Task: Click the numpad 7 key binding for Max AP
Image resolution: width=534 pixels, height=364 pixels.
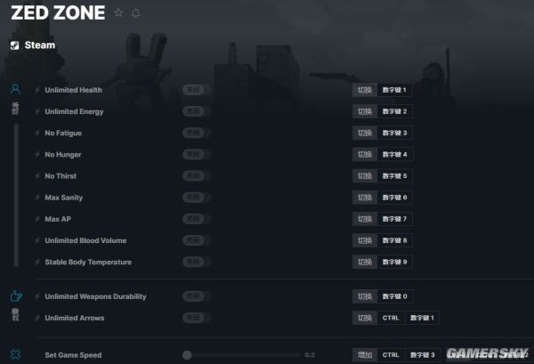Action: (394, 219)
